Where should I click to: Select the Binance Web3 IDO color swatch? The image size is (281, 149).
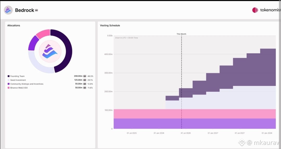click(8, 88)
